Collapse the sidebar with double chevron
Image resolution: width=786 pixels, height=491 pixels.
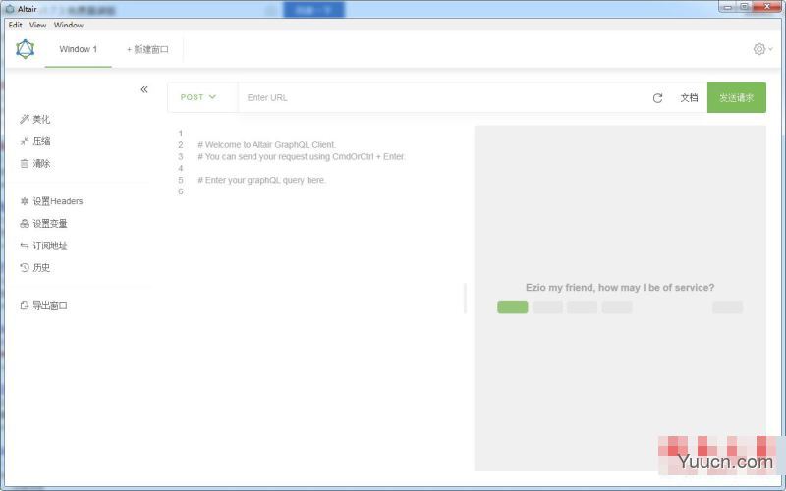[x=144, y=89]
